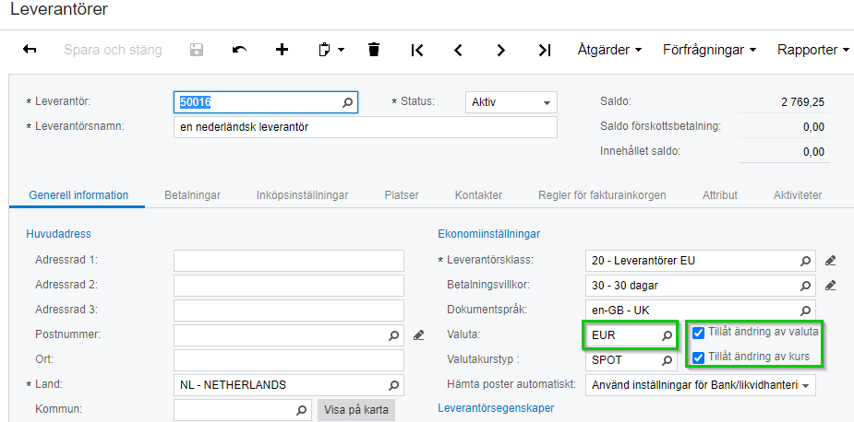The height and width of the screenshot is (422, 854).
Task: Click the greyed-out save disk icon
Action: pos(196,50)
